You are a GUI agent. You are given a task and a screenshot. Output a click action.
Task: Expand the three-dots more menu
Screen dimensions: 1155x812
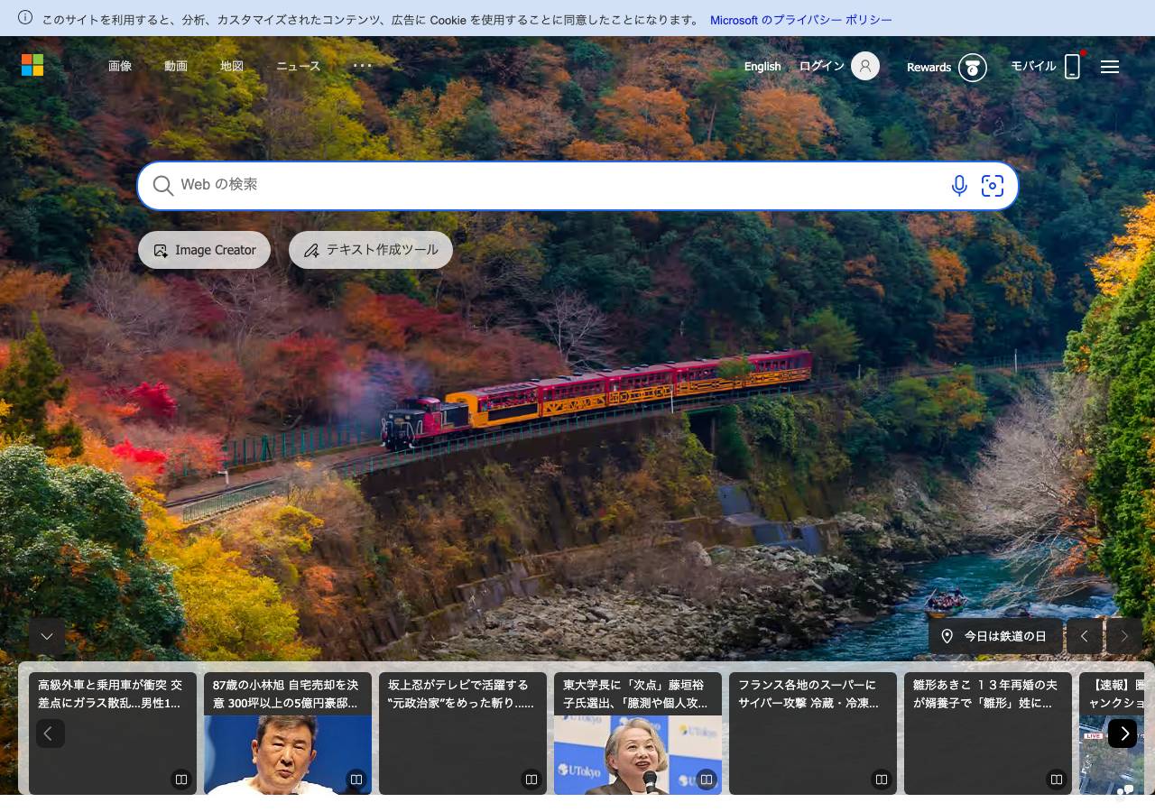362,65
